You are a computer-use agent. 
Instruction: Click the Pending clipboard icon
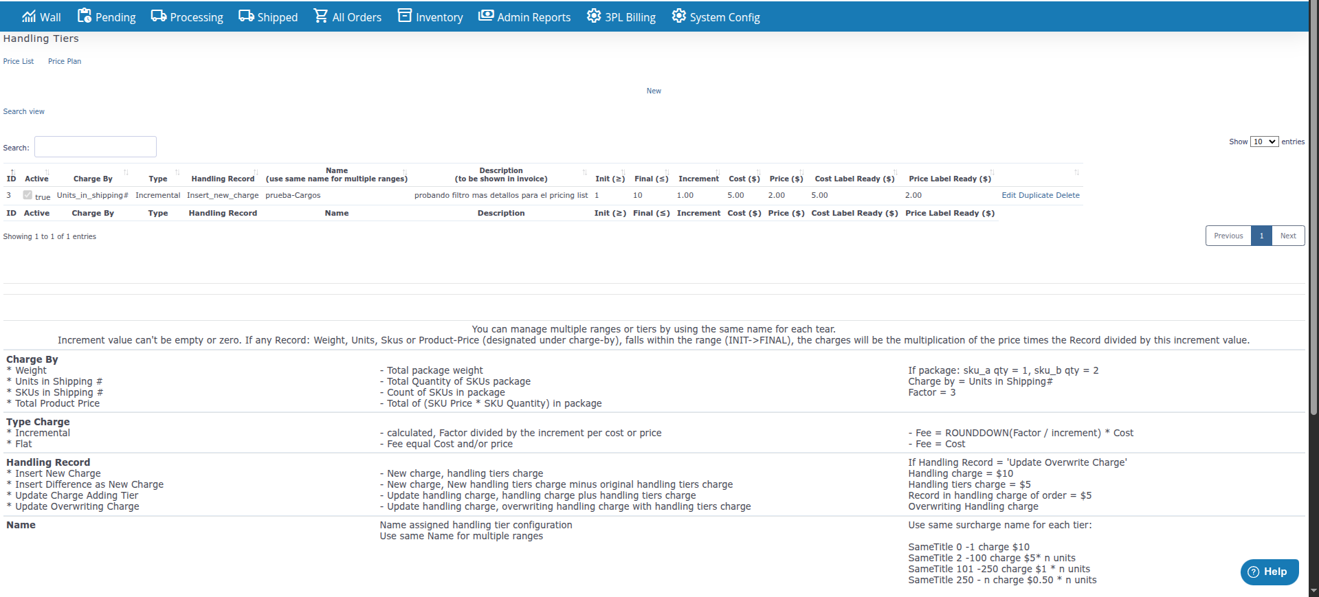tap(85, 16)
